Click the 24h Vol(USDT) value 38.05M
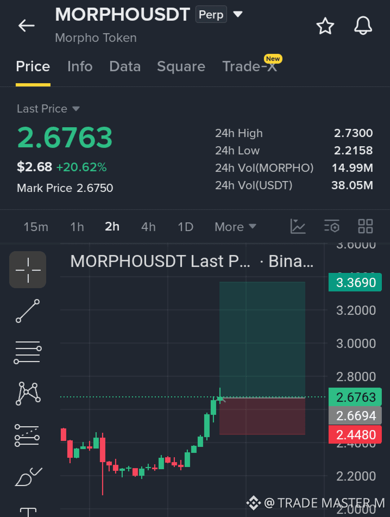The image size is (390, 517). pos(352,185)
